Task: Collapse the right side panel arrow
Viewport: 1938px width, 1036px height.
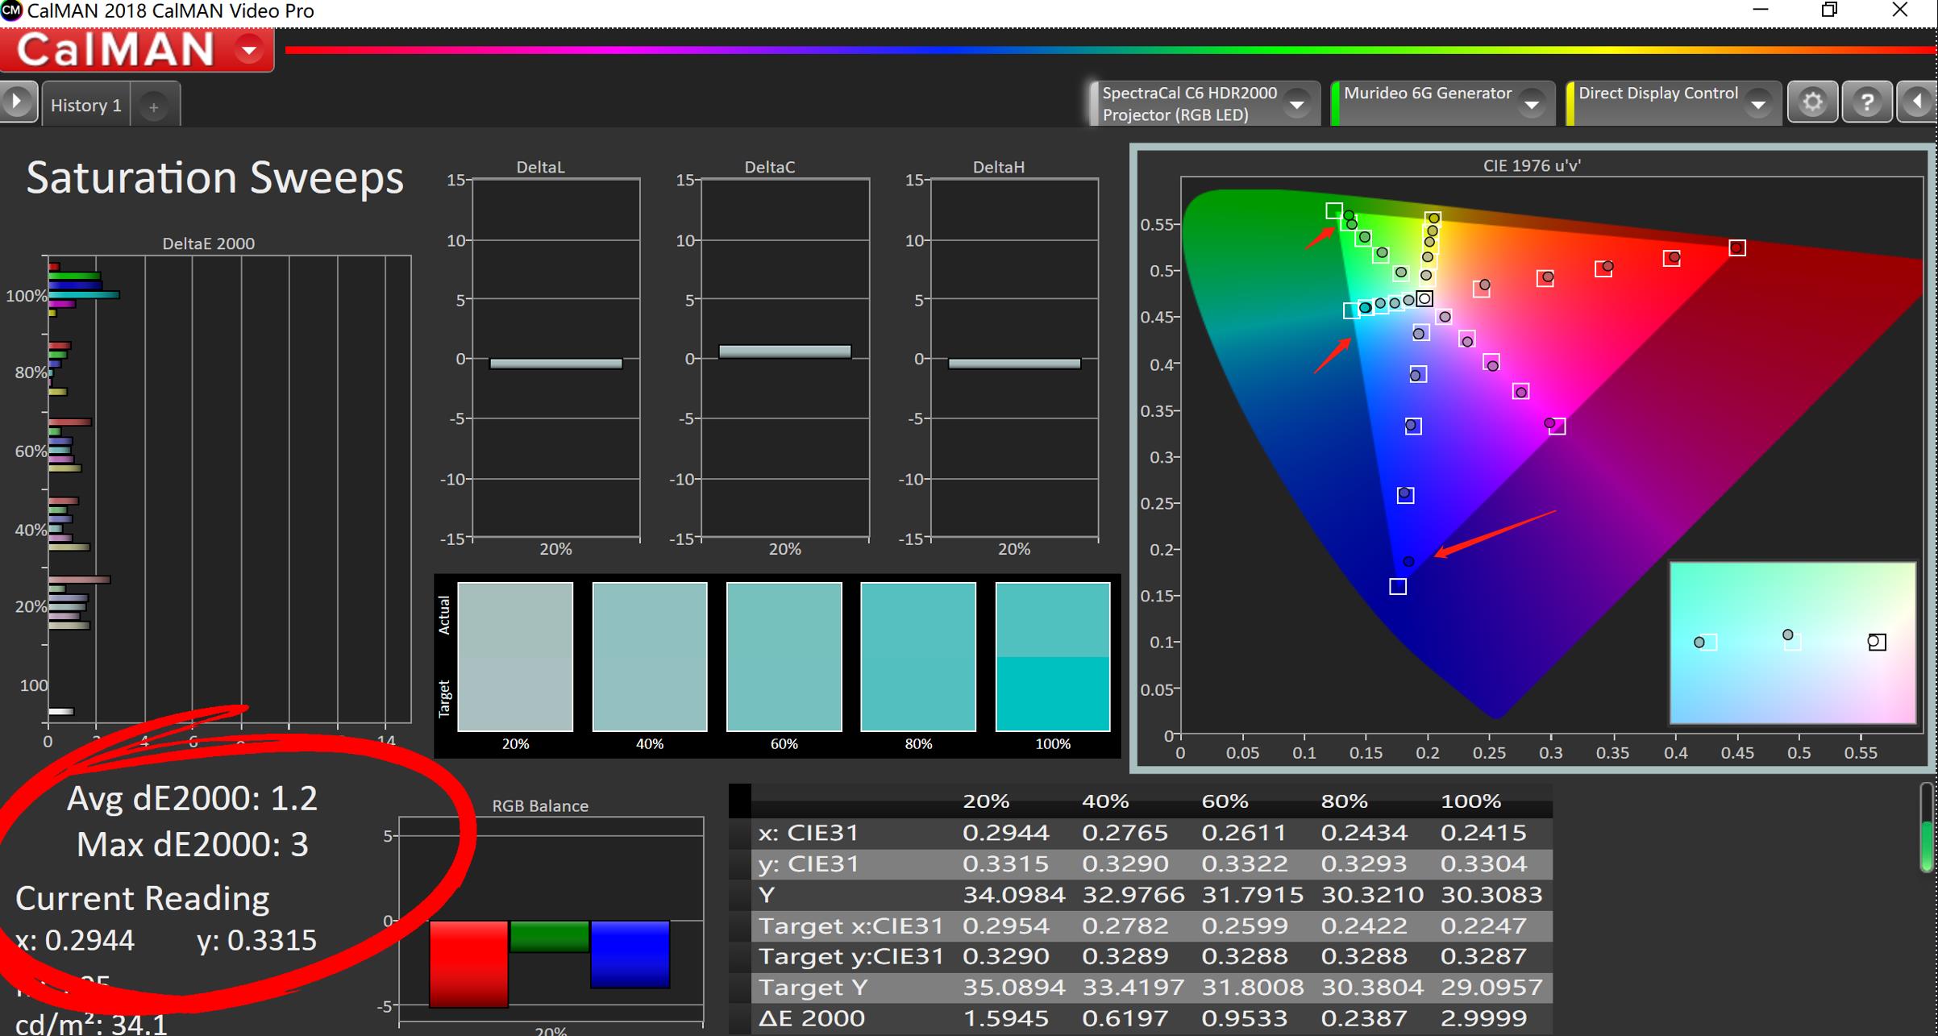Action: coord(1917,102)
